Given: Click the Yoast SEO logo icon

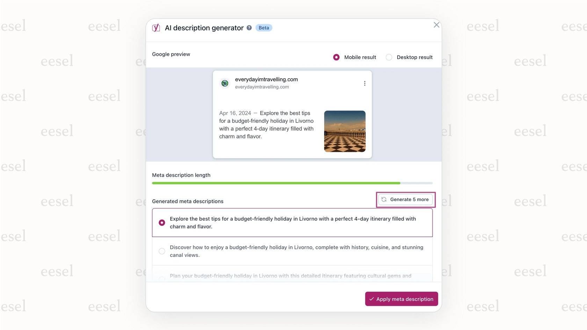Looking at the screenshot, I should pos(156,28).
